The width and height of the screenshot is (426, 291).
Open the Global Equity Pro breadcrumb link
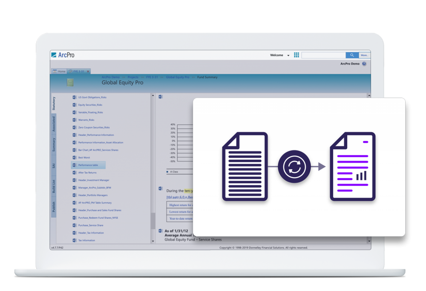pyautogui.click(x=177, y=76)
